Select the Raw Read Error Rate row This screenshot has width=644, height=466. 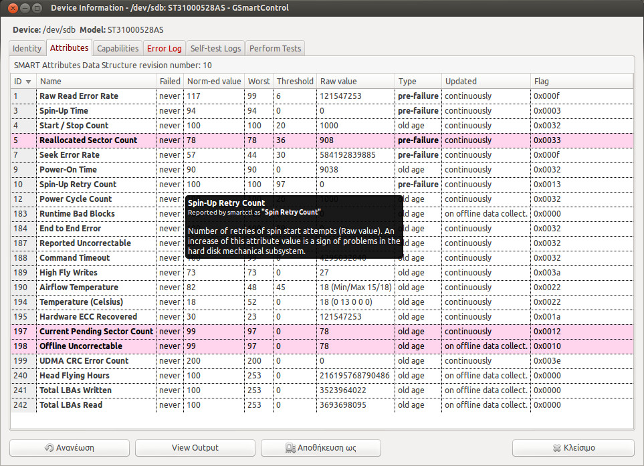(322, 96)
